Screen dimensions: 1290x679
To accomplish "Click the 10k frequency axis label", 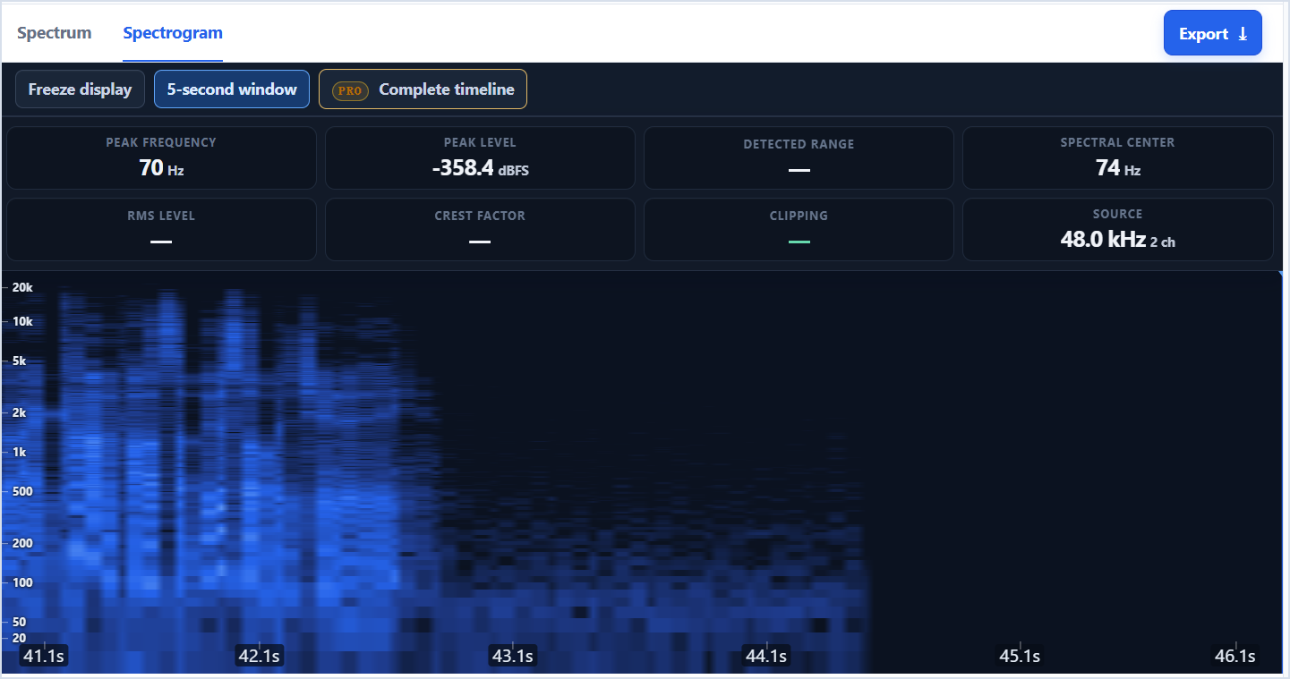I will (x=22, y=321).
